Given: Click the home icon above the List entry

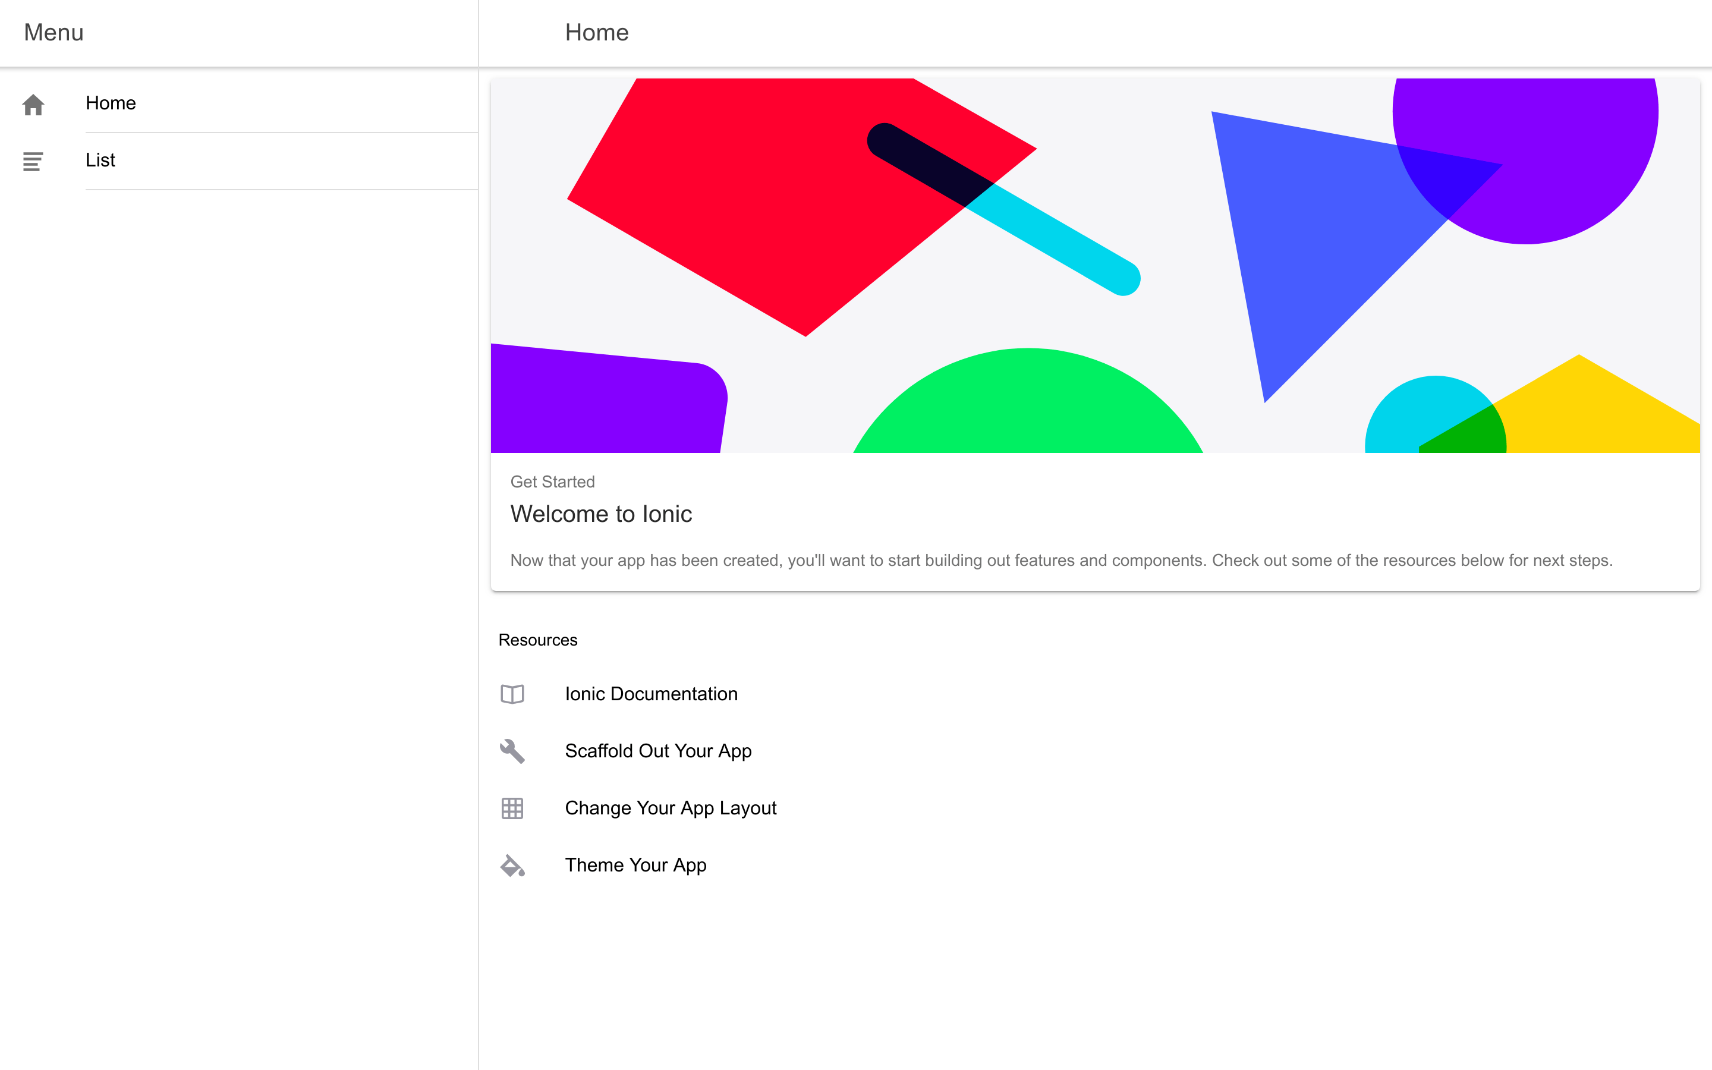Looking at the screenshot, I should (33, 105).
